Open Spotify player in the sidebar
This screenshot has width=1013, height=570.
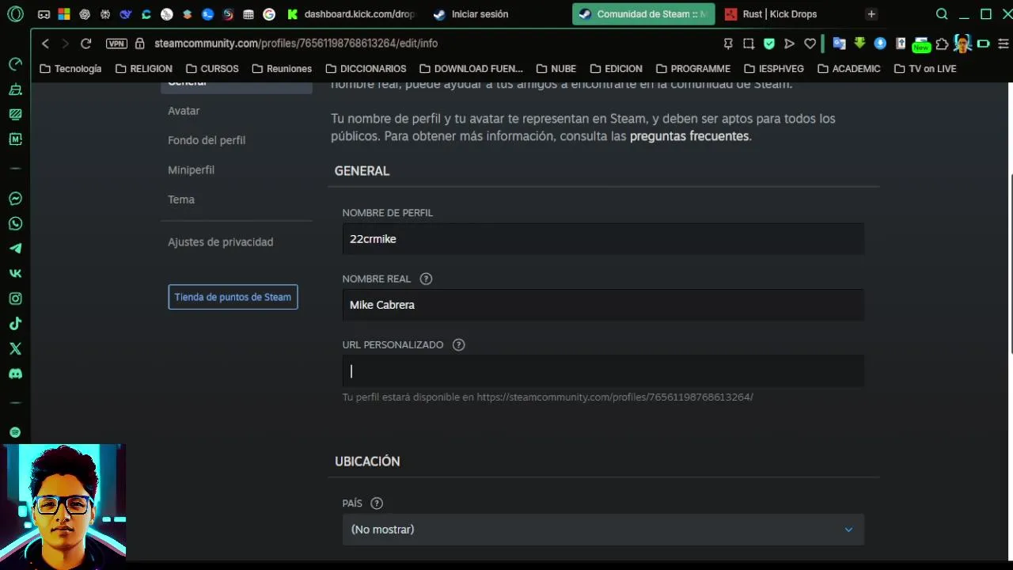[15, 432]
